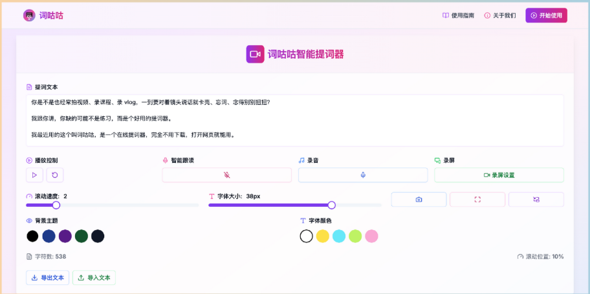Click the play button under 播放控制
Screen dimensions: 590x294
point(34,175)
